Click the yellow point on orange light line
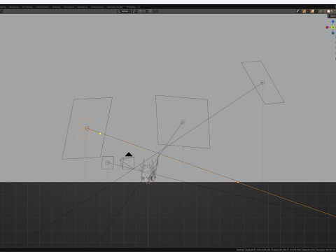This screenshot has height=252, width=336. point(100,134)
